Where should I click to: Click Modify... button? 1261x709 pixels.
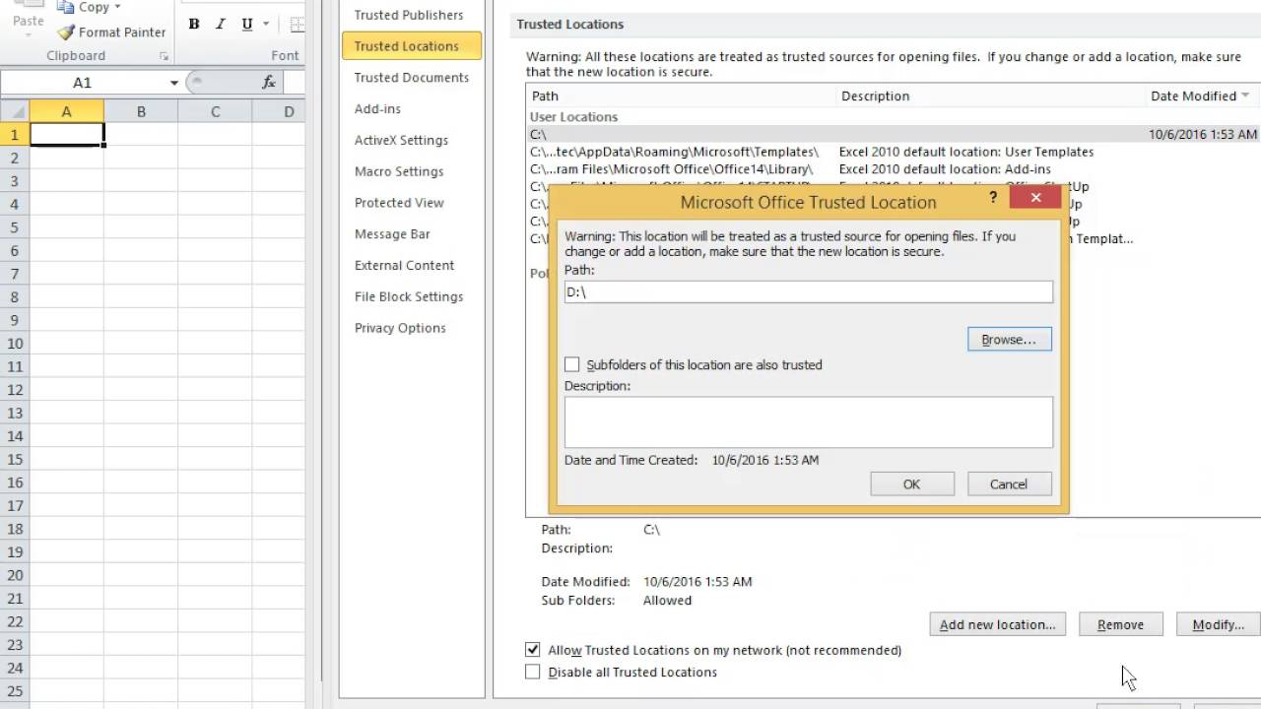coord(1219,624)
